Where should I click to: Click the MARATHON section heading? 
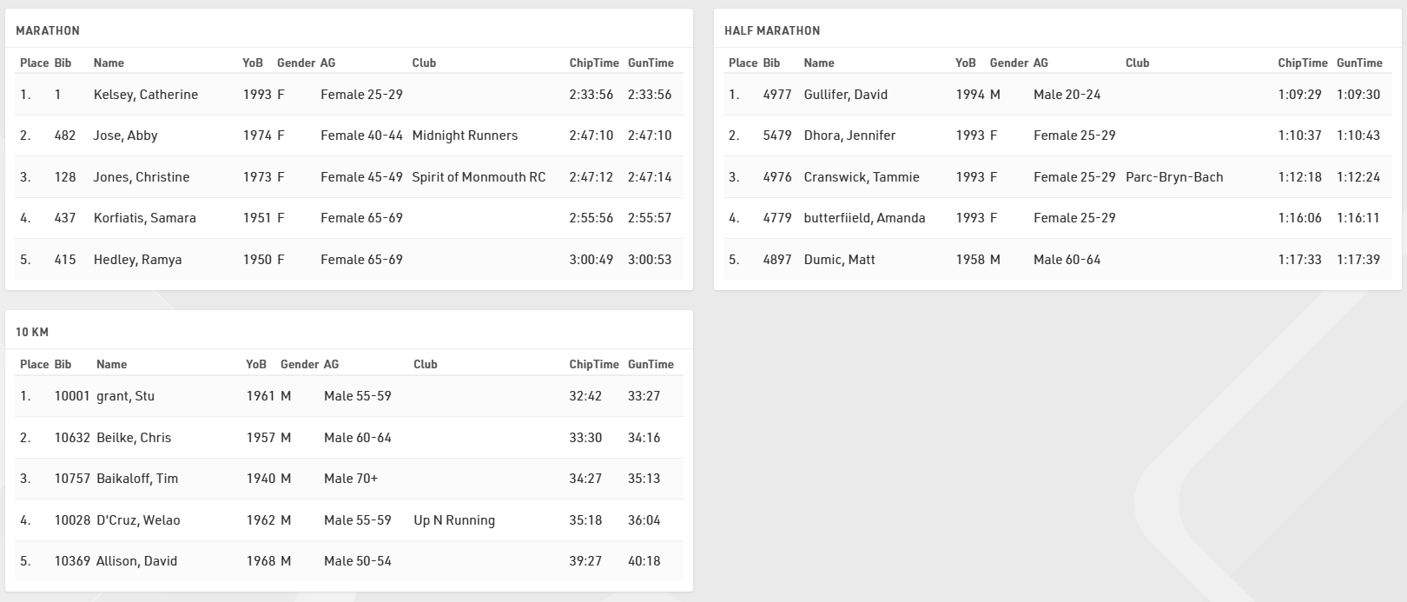48,30
